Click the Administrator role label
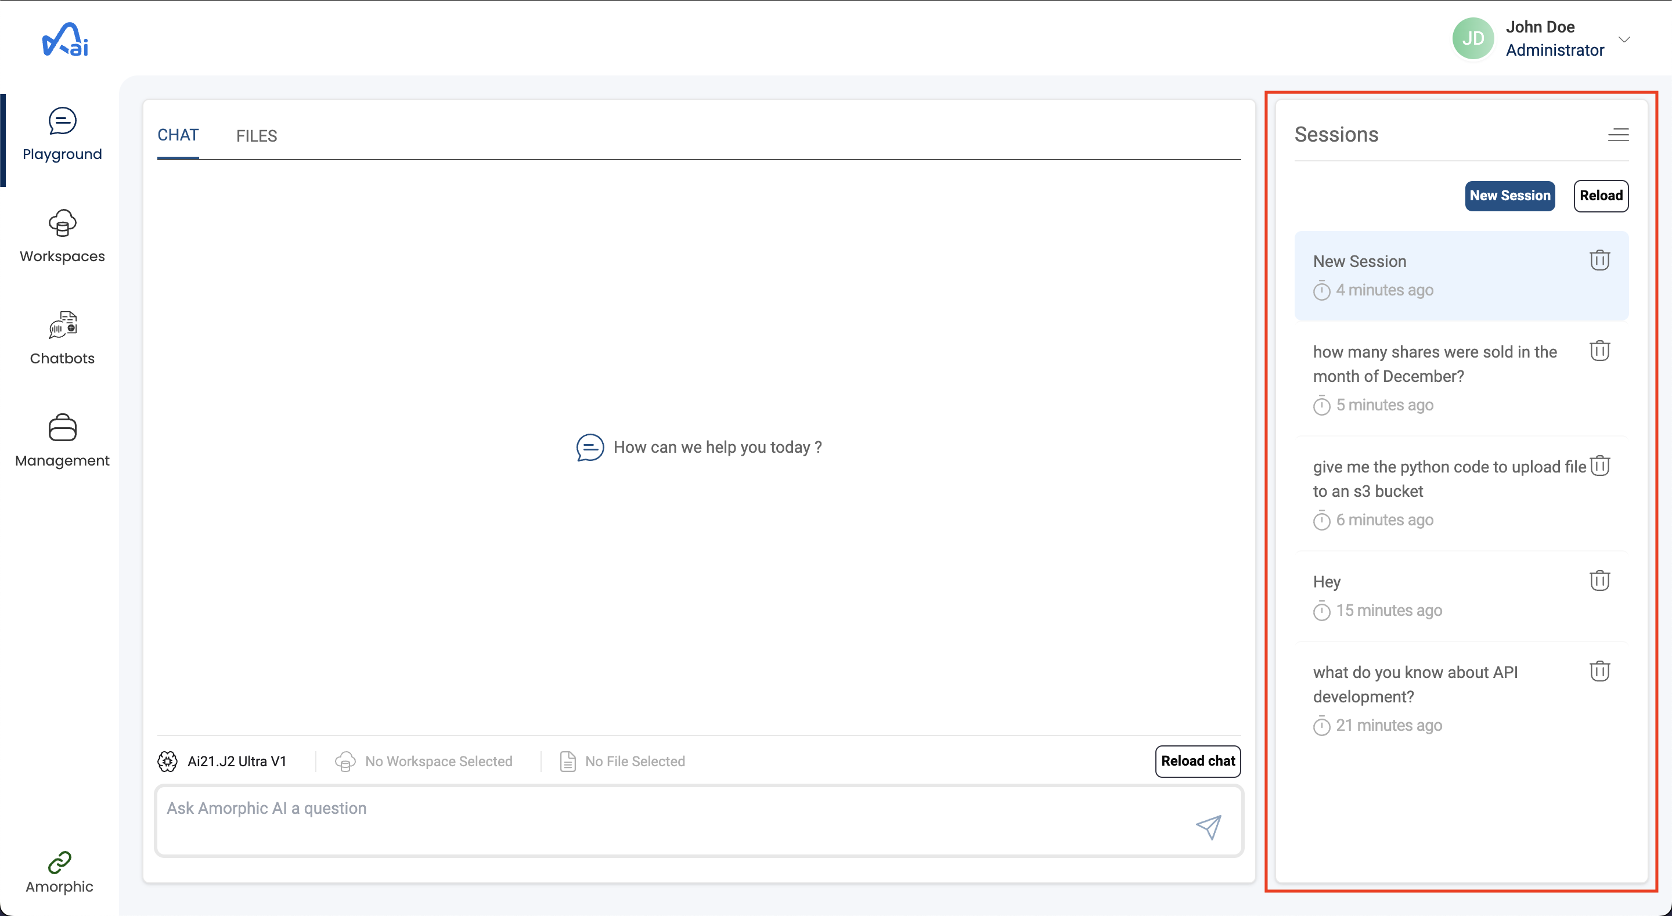Viewport: 1672px width, 916px height. coord(1555,50)
